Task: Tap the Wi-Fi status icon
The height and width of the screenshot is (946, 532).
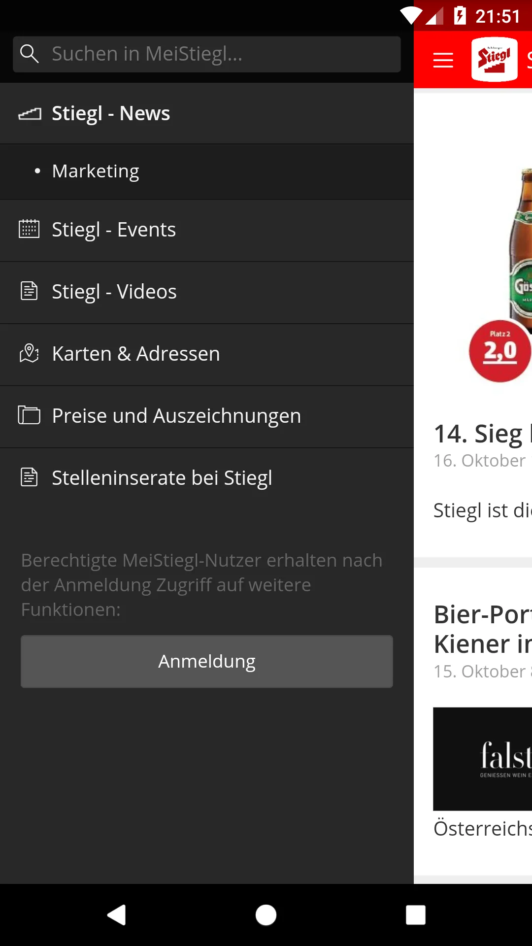Action: (411, 16)
